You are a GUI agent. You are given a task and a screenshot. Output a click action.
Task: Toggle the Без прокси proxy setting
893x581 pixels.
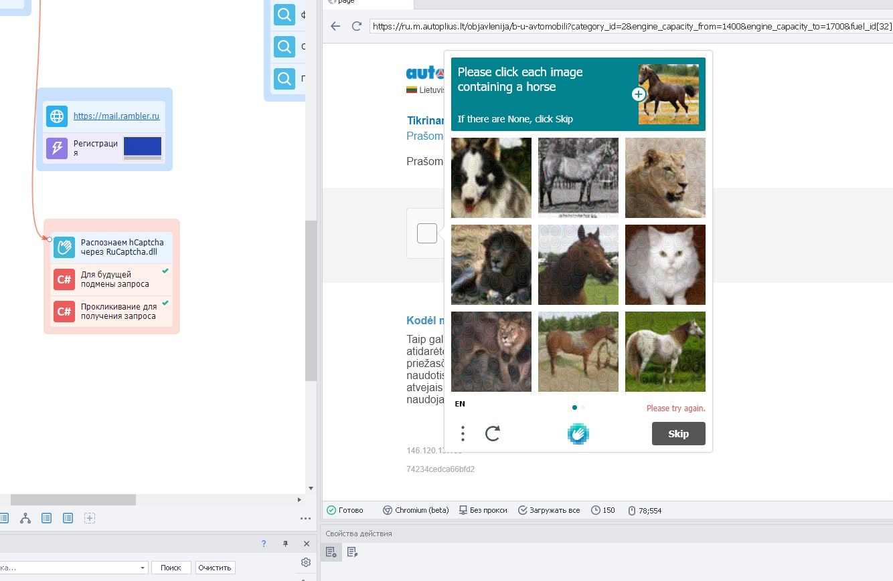click(x=483, y=510)
